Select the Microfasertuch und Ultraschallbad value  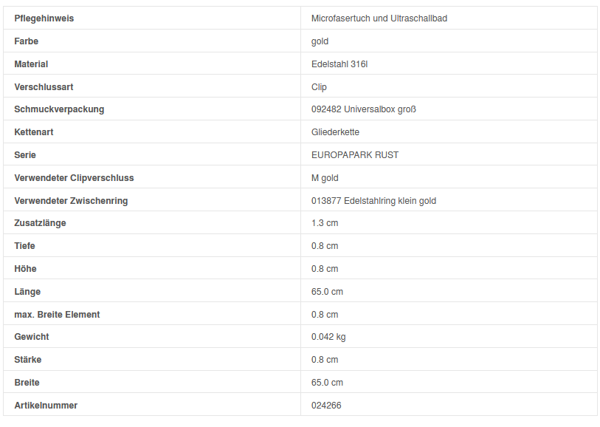click(x=379, y=18)
